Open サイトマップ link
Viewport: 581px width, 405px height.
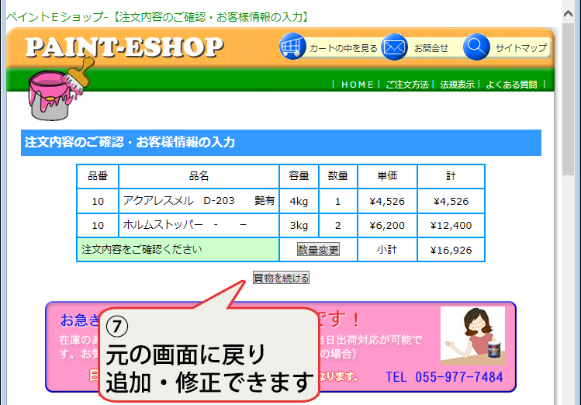click(x=521, y=48)
